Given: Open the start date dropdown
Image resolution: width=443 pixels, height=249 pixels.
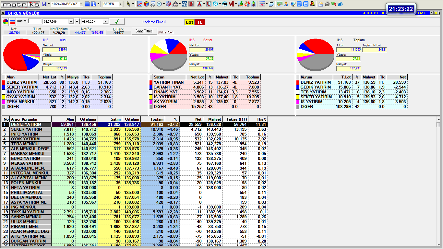Looking at the screenshot, I should (71, 22).
